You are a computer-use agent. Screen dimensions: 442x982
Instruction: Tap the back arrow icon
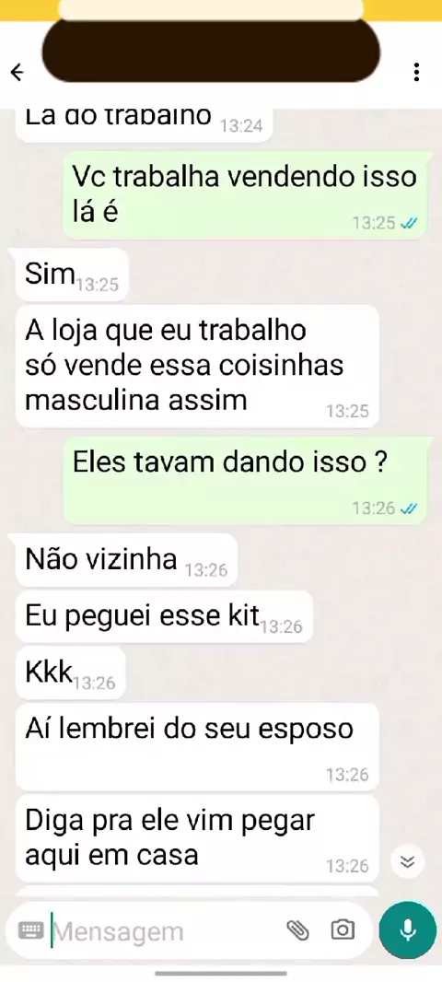[x=17, y=74]
